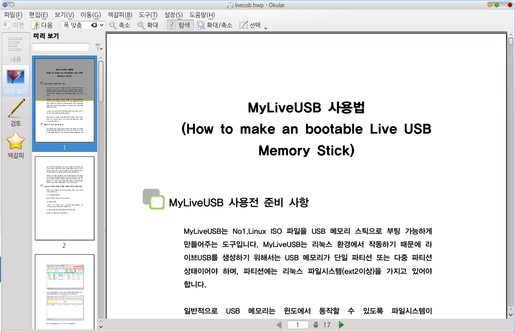Viewport: 515px width, 332px height.
Task: Activate the 확대/축소 zoom tool
Action: tap(215, 25)
